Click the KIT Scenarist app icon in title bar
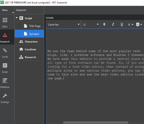This screenshot has height=124, width=144. (2, 2)
